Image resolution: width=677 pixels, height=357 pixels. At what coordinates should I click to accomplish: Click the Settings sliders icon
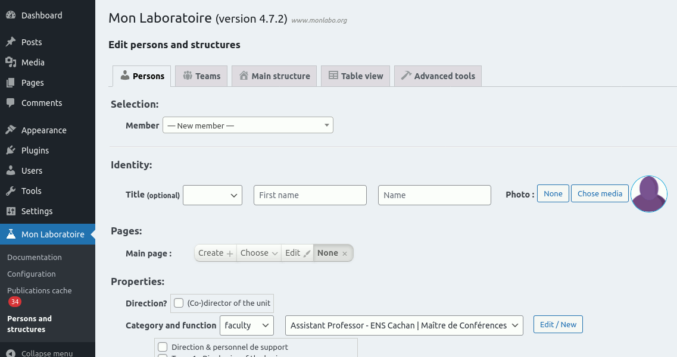[11, 211]
